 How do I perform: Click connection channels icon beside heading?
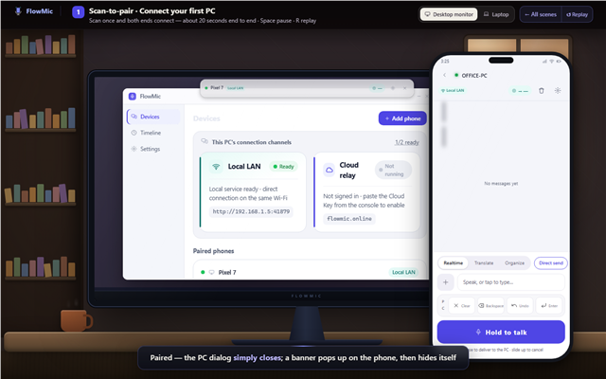(205, 141)
